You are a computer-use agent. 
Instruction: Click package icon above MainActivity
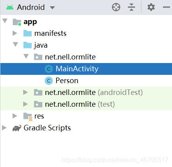(38, 57)
